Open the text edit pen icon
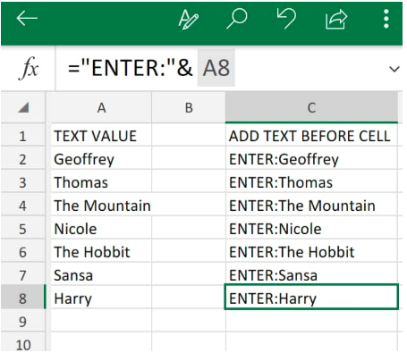The image size is (407, 353). 189,20
